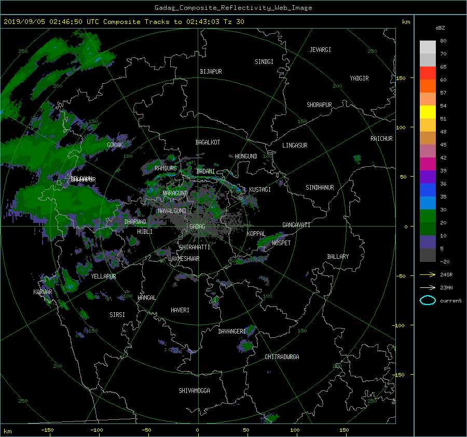Click the KARWAR coastal label
The width and height of the screenshot is (467, 437).
click(x=43, y=292)
